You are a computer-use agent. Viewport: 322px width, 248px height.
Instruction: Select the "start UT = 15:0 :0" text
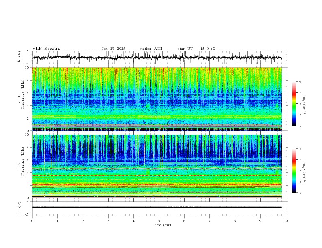(196, 49)
